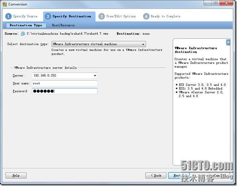Maximize the Conversion window
This screenshot has height=186, width=237.
click(216, 3)
